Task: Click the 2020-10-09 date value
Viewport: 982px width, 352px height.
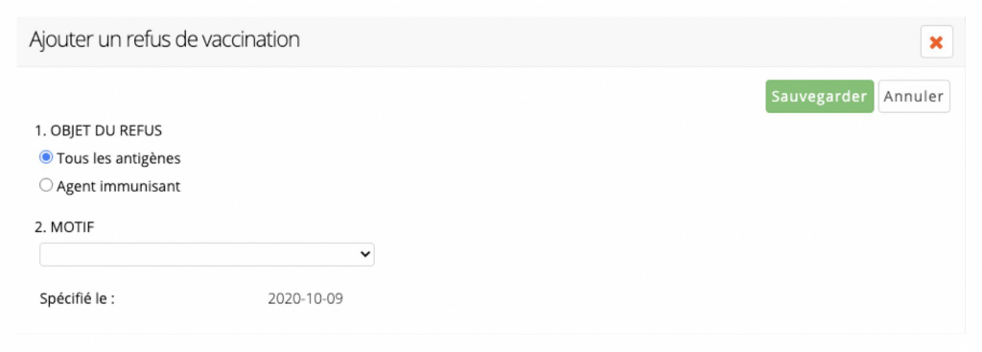Action: 305,298
